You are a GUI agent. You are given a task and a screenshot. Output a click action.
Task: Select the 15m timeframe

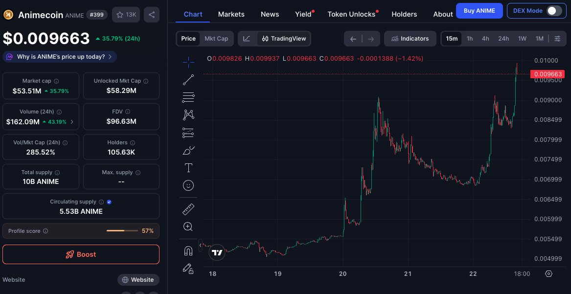click(452, 39)
